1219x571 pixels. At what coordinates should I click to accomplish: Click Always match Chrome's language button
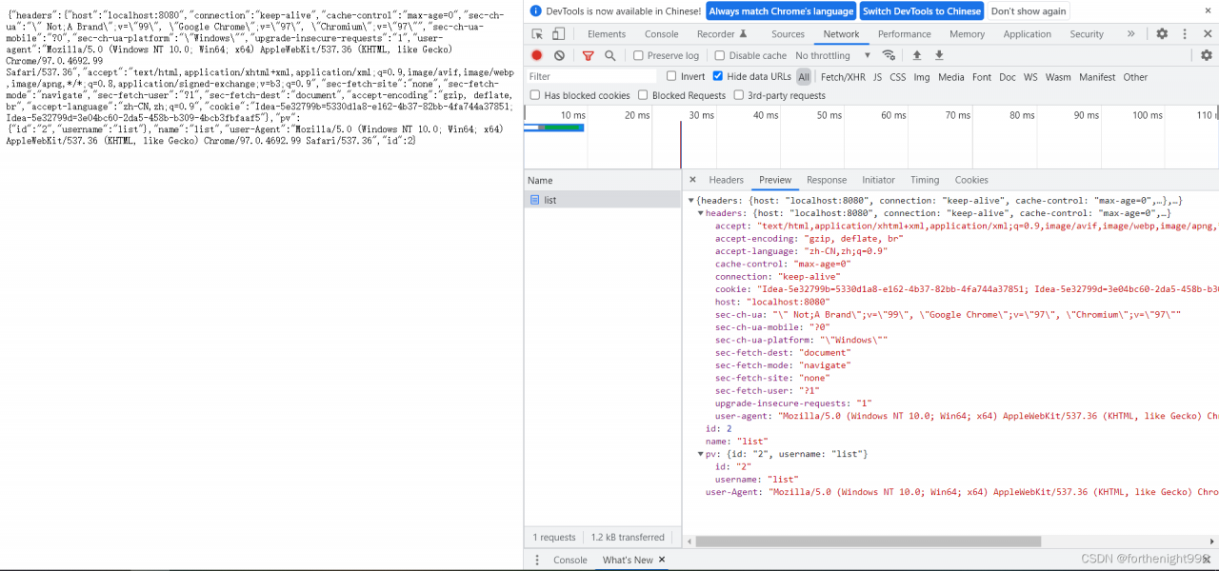tap(780, 11)
